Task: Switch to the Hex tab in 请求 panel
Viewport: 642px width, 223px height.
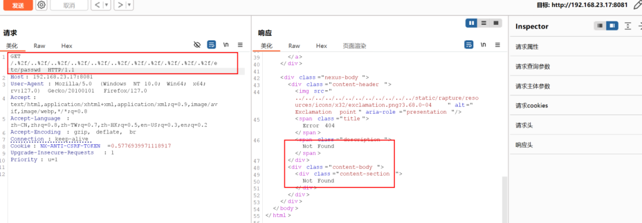Action: click(x=67, y=46)
